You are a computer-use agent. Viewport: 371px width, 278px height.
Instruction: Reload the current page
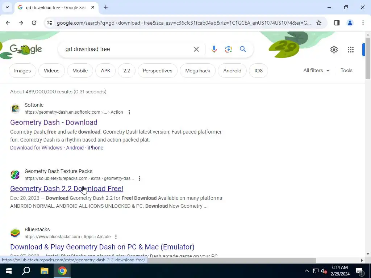pyautogui.click(x=34, y=23)
